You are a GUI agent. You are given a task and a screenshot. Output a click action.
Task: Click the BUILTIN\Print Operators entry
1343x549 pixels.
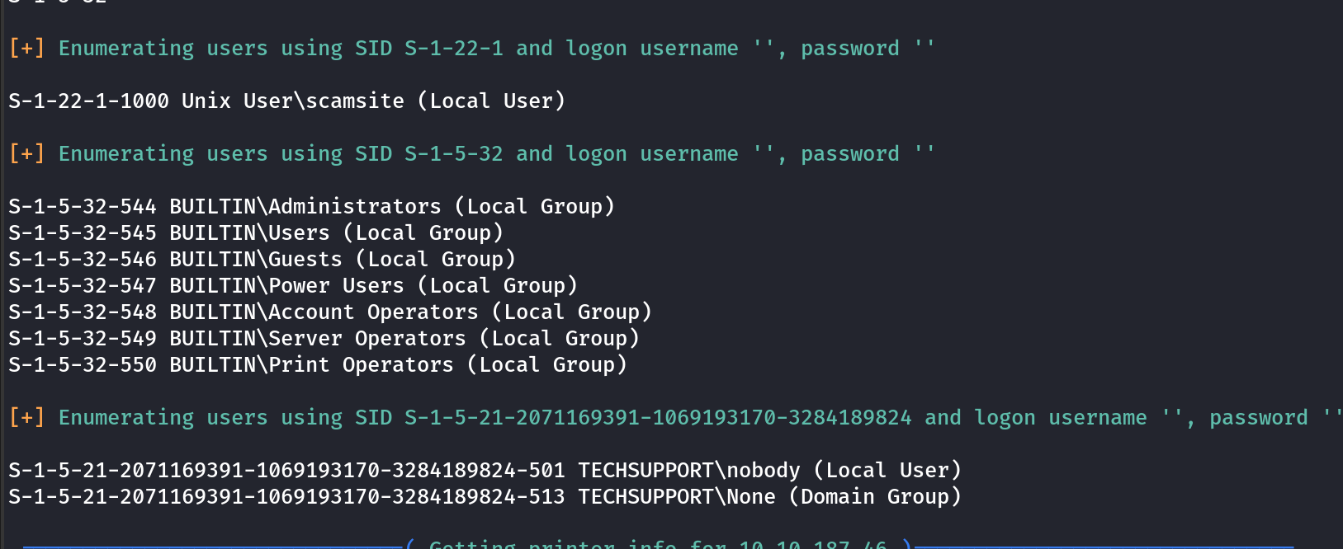[311, 364]
